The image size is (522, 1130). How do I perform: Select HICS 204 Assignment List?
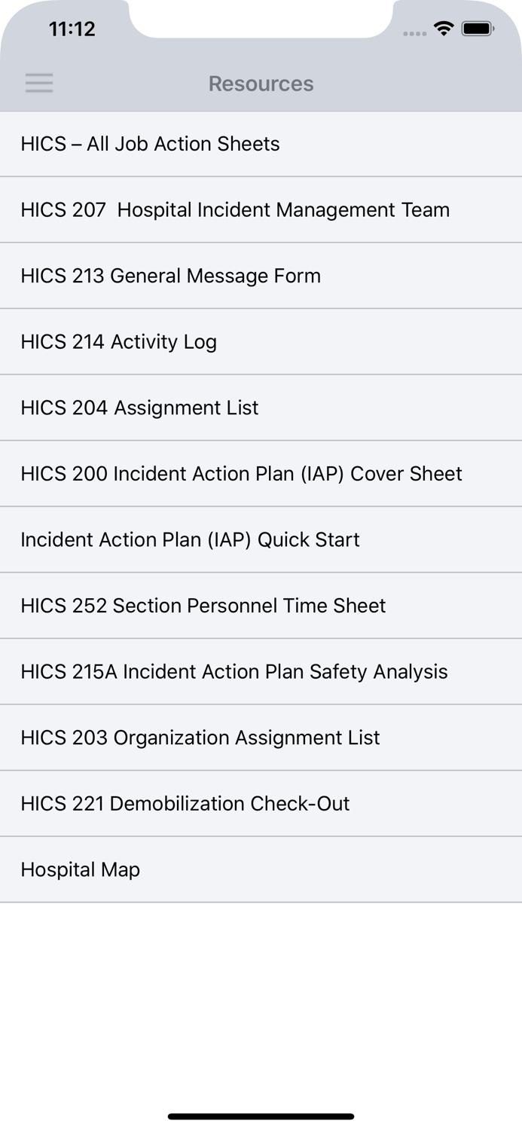click(139, 408)
